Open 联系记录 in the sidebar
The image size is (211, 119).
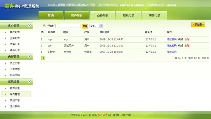15,44
